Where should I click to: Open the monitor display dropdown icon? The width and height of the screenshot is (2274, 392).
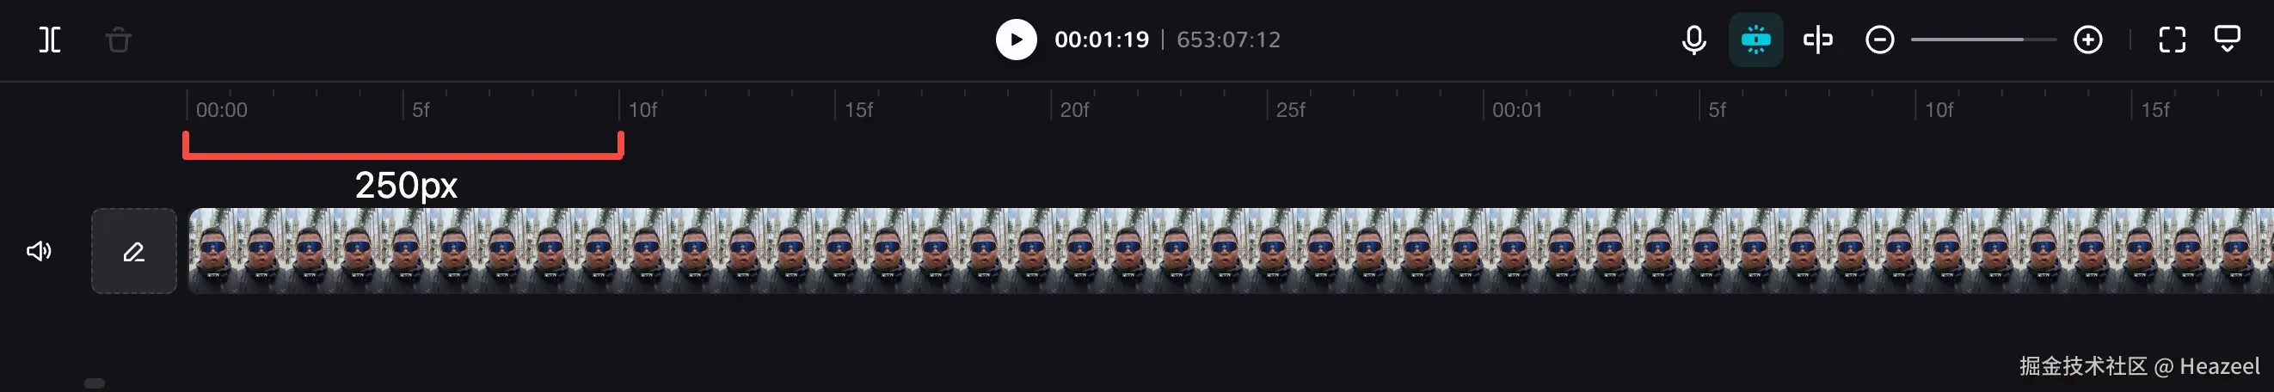(x=2228, y=40)
